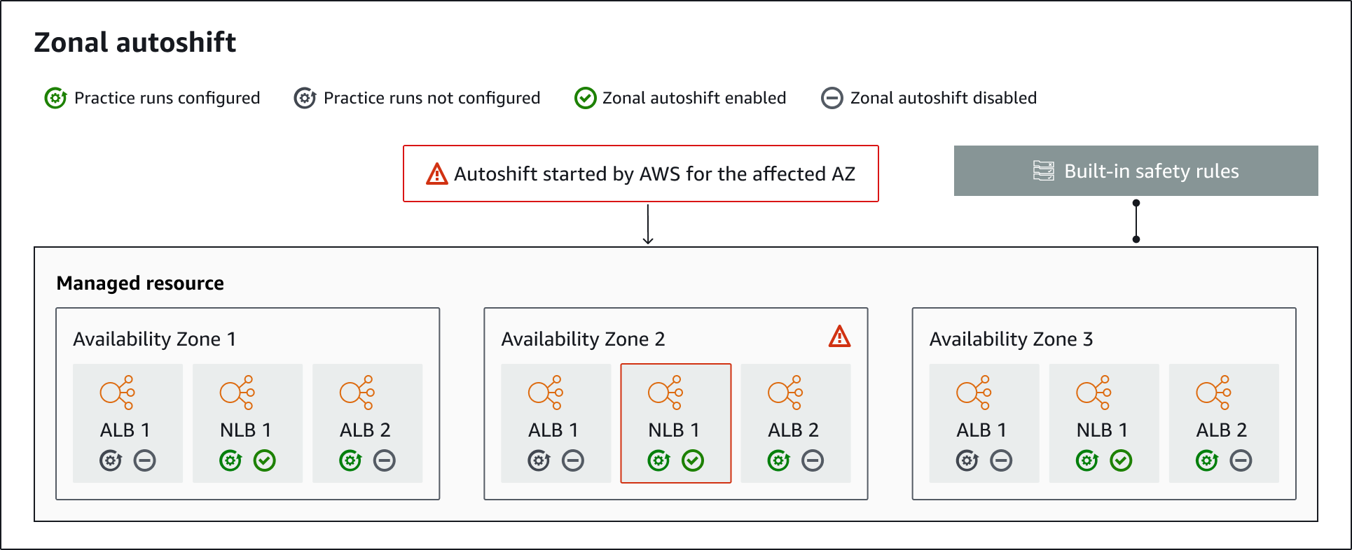Click the Practice runs not configured legend icon
Image resolution: width=1352 pixels, height=550 pixels.
[x=305, y=98]
